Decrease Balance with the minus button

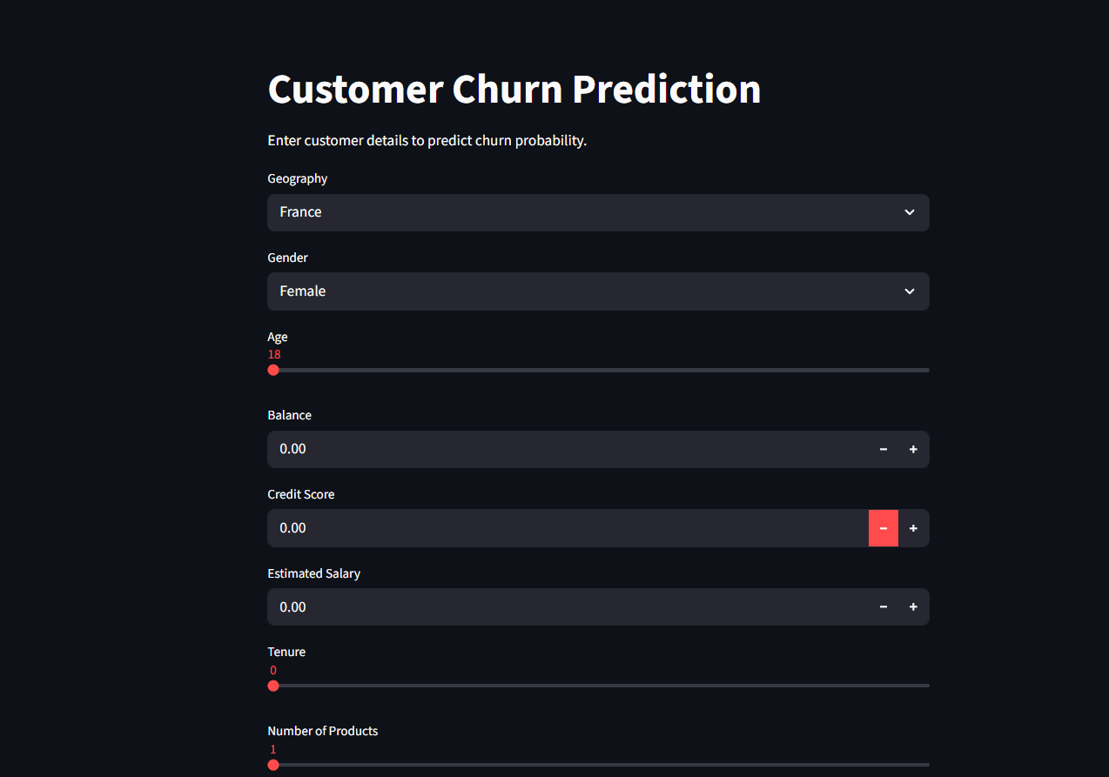(x=884, y=449)
